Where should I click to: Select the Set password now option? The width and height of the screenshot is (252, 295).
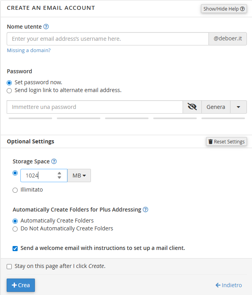pyautogui.click(x=9, y=83)
